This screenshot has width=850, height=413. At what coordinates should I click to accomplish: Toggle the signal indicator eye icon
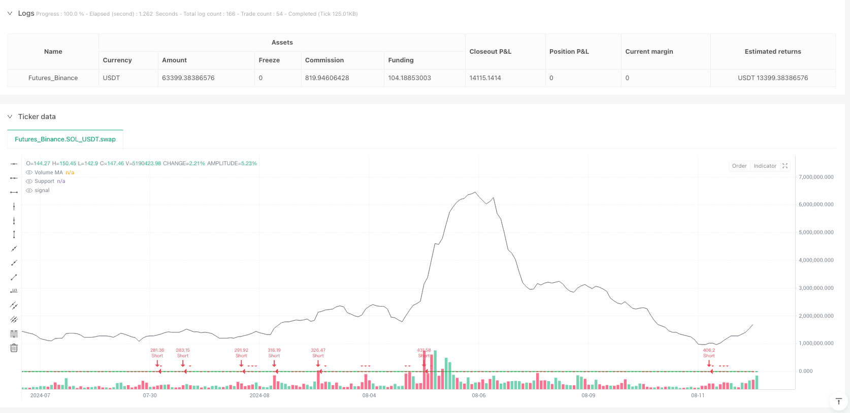coord(29,191)
